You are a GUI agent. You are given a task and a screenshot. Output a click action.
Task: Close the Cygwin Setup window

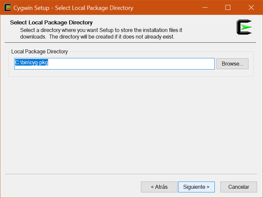pyautogui.click(x=251, y=8)
